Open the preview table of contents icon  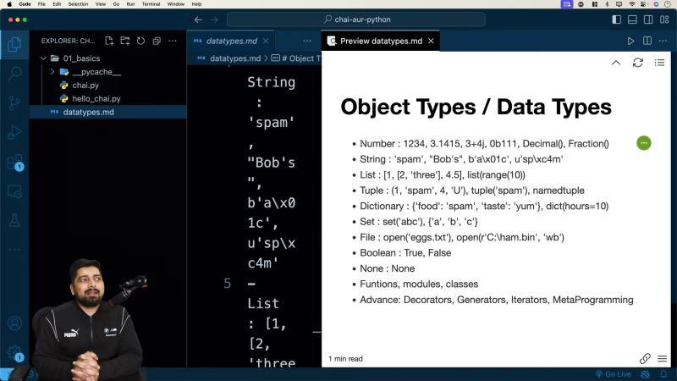(660, 63)
